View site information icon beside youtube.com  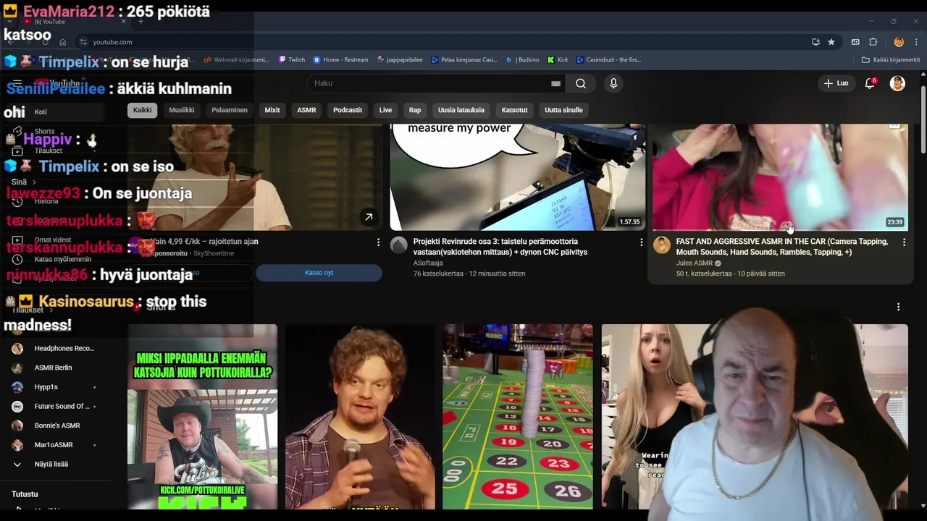point(83,42)
